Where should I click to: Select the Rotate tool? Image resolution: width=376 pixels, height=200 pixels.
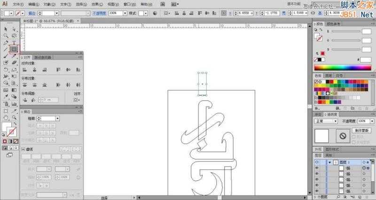pos(6,70)
